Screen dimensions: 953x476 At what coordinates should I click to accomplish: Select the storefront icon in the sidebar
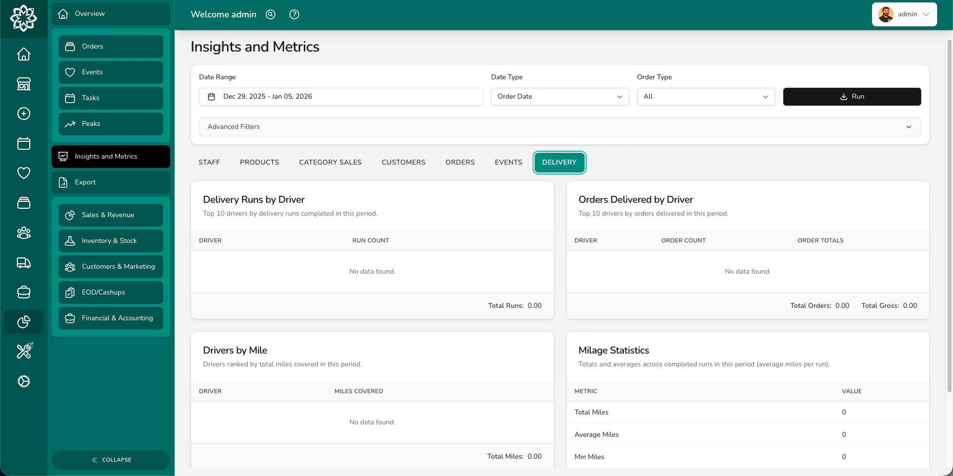click(x=23, y=84)
